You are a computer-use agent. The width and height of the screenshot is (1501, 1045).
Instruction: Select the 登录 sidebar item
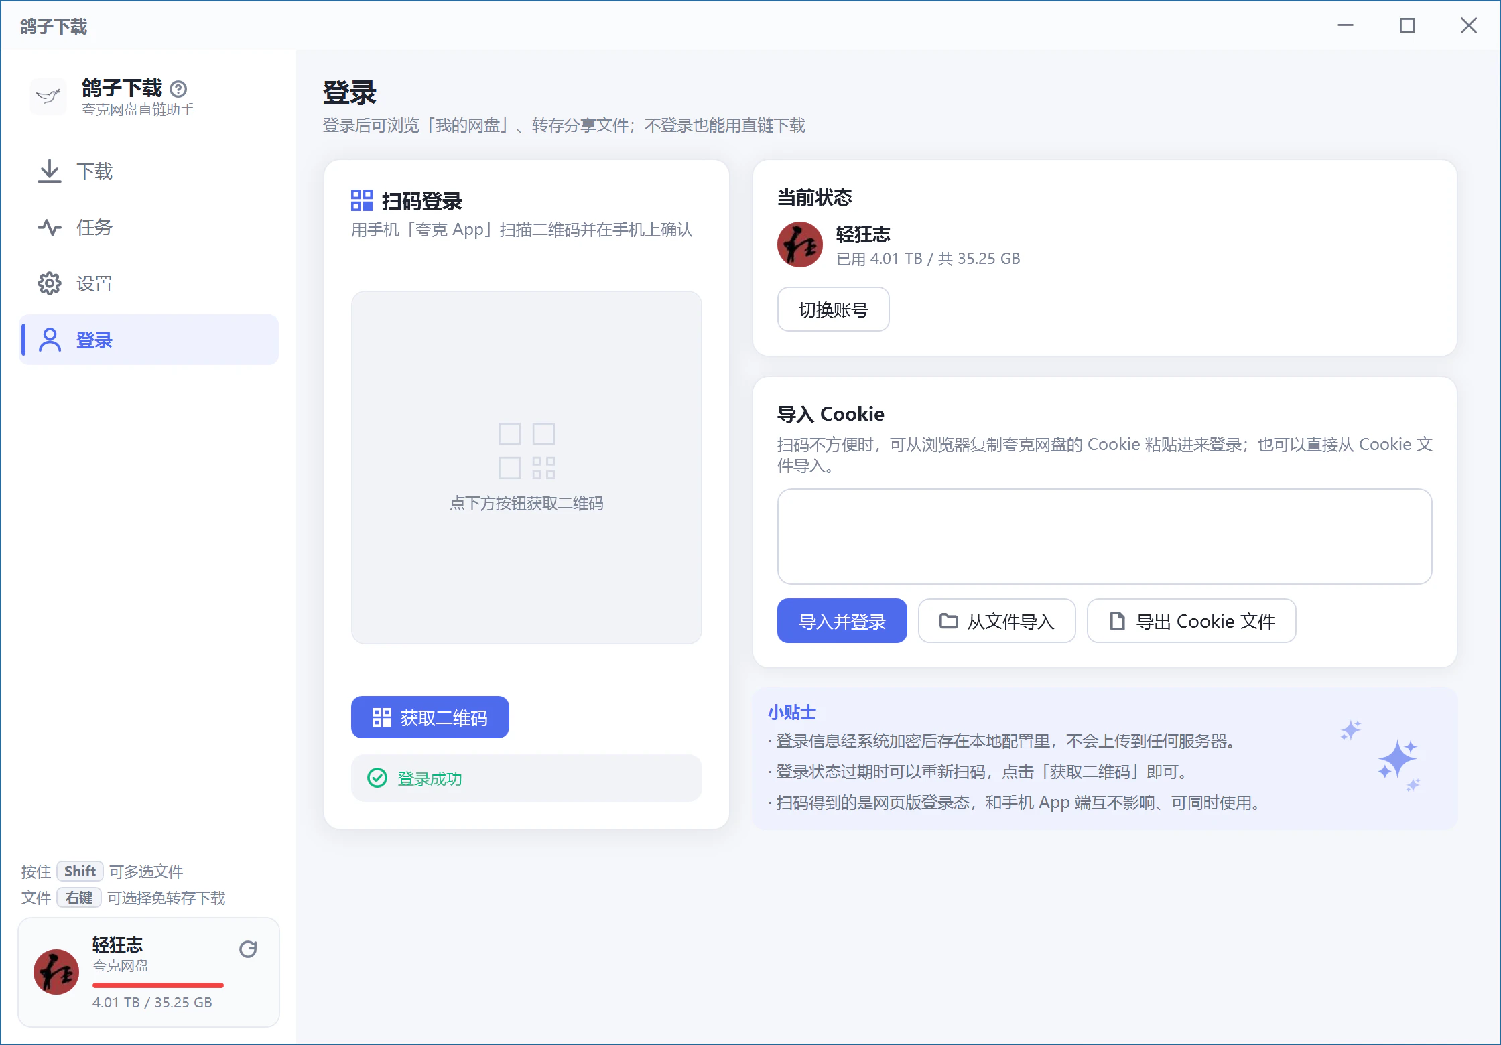click(x=149, y=340)
